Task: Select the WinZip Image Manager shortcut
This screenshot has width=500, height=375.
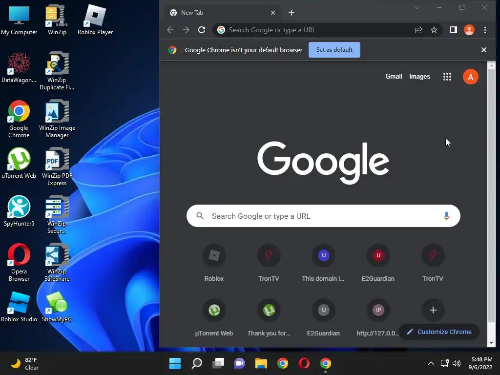Action: (x=57, y=119)
